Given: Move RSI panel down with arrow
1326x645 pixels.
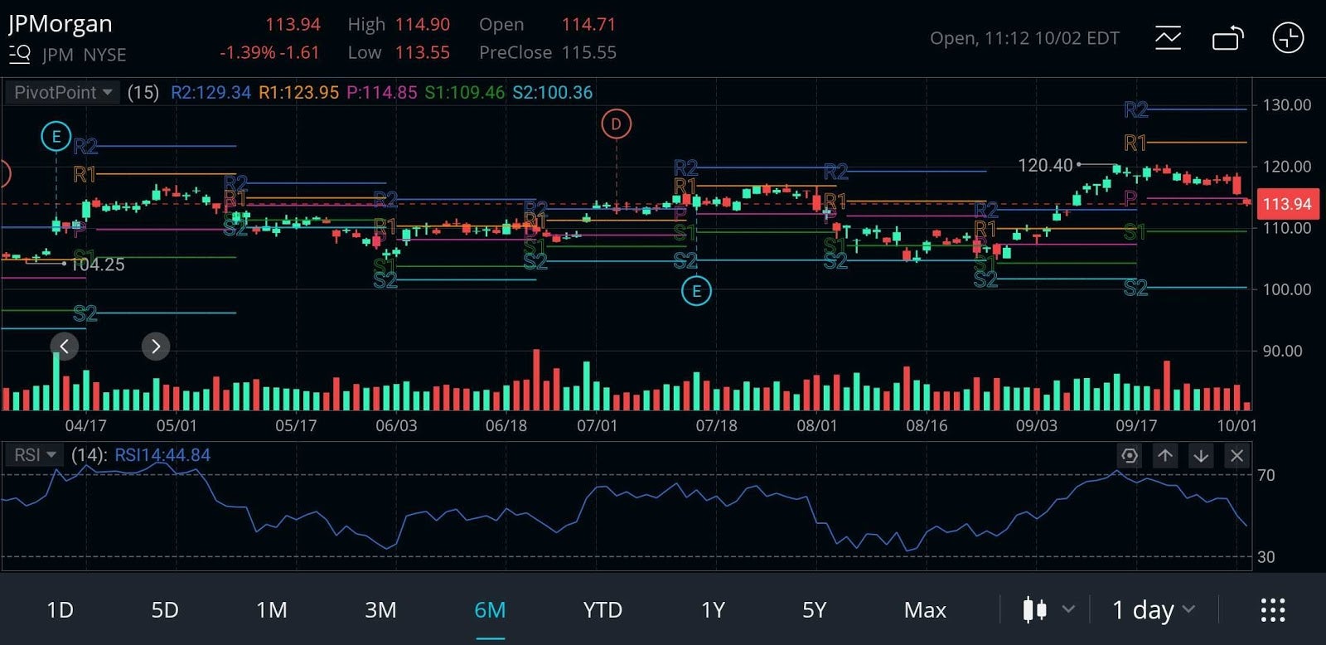Looking at the screenshot, I should coord(1201,455).
